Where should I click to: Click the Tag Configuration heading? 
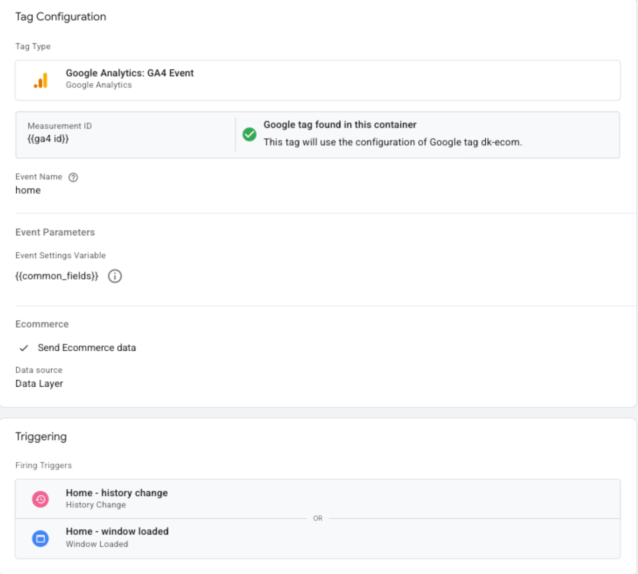[61, 17]
